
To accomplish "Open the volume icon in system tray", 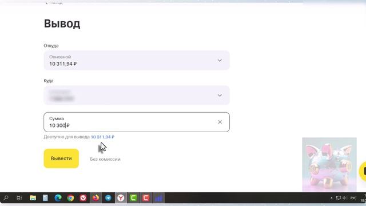I will pos(344,198).
